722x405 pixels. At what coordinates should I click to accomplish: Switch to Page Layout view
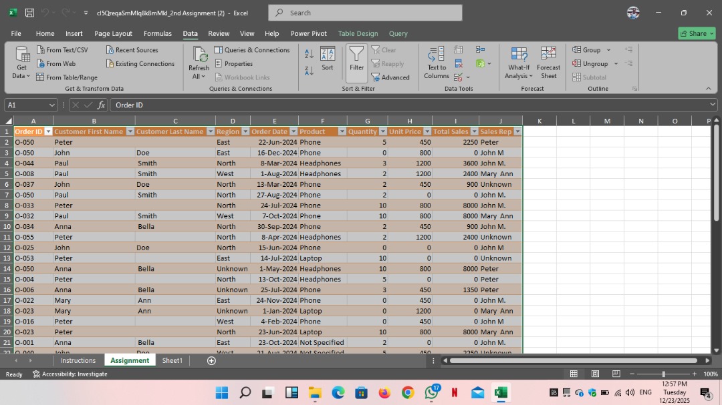(595, 374)
